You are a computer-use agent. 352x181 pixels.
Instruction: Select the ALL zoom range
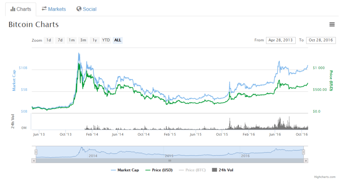[117, 40]
